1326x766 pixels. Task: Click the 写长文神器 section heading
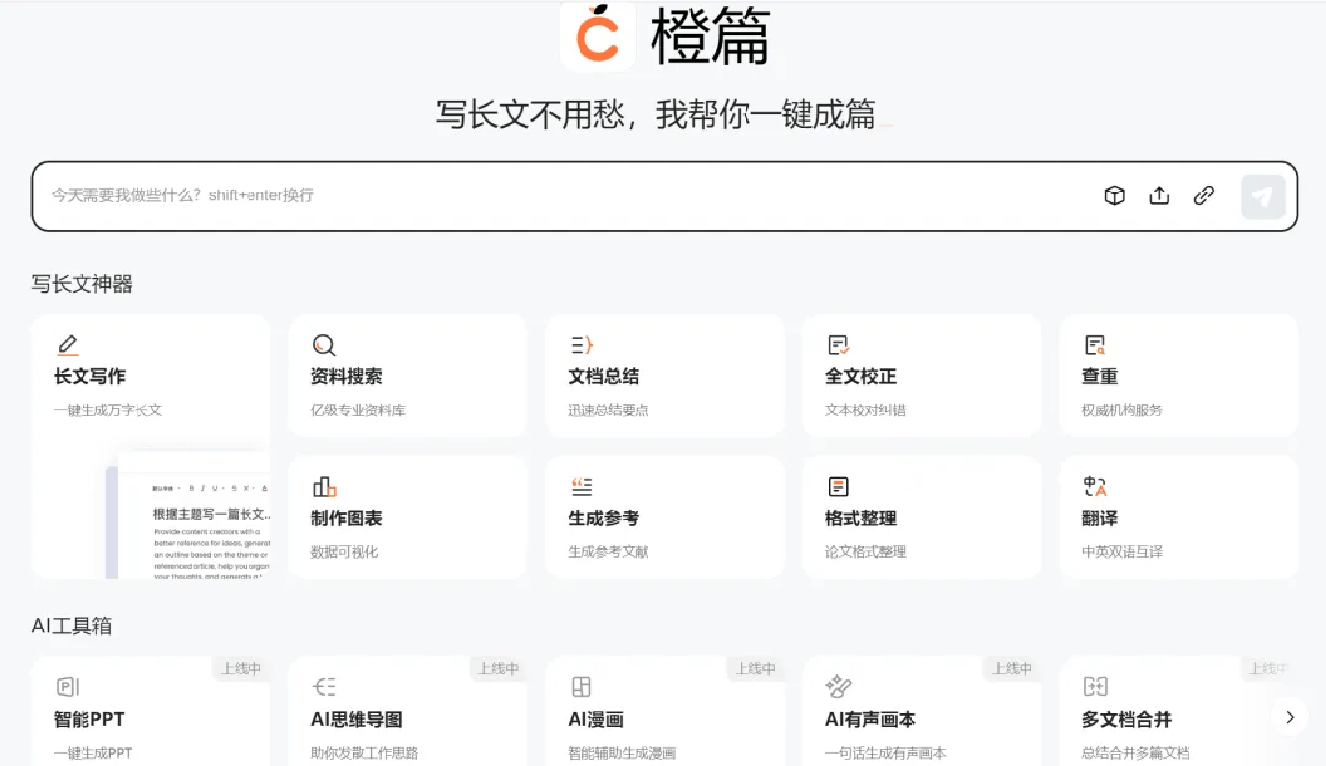point(82,284)
